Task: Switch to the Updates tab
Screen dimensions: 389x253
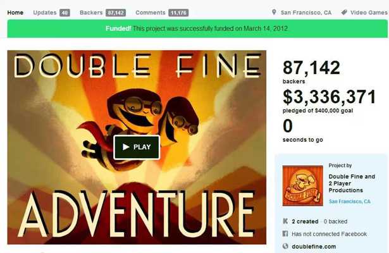Action: 45,13
